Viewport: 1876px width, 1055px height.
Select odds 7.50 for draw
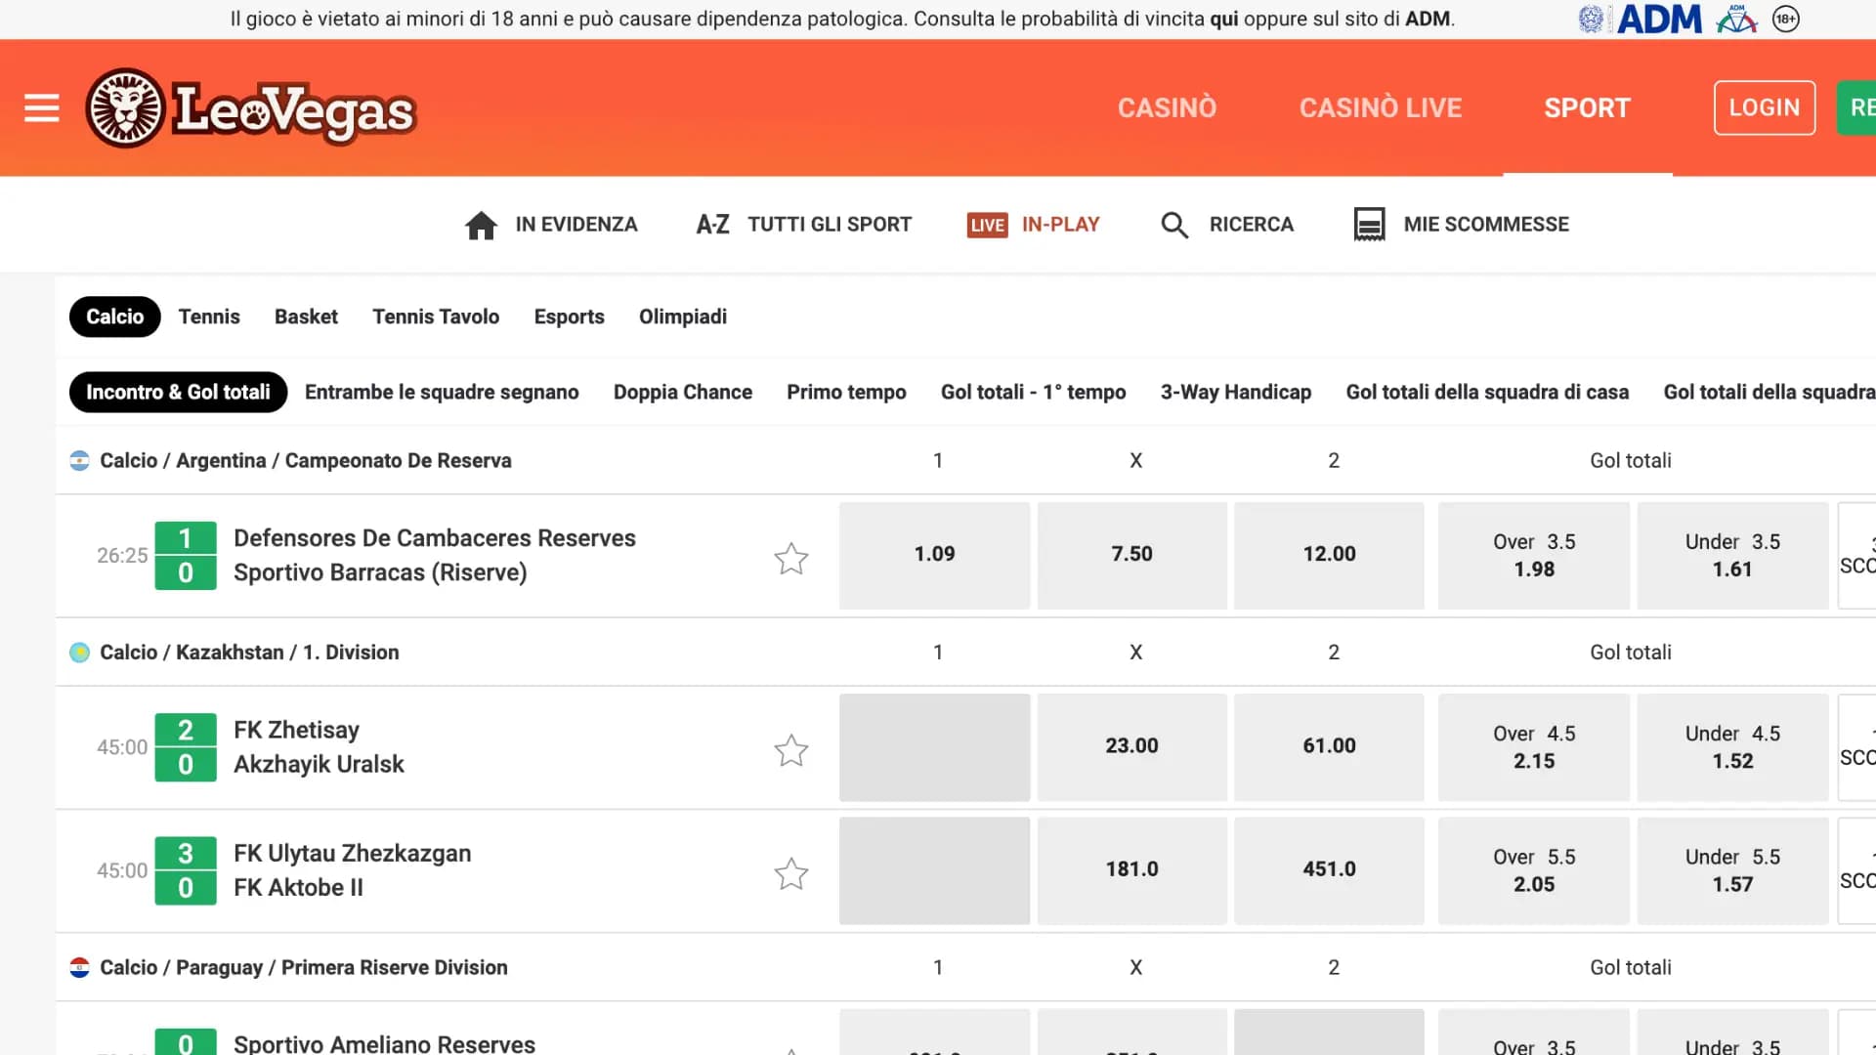[1131, 554]
